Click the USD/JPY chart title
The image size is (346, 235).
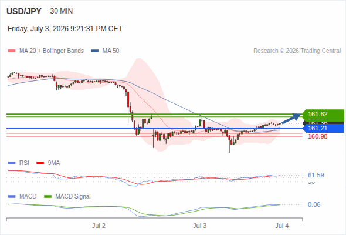(x=24, y=11)
